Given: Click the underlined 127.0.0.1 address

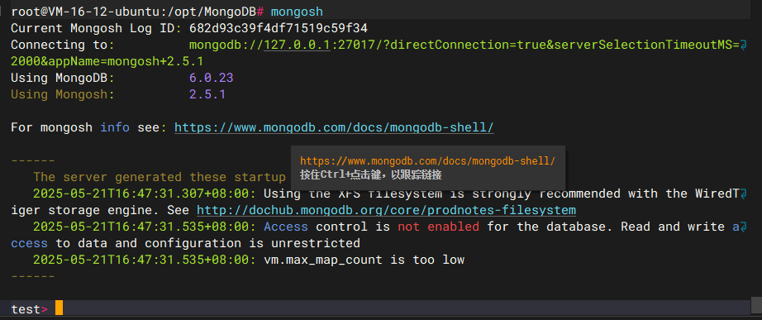Looking at the screenshot, I should pyautogui.click(x=298, y=45).
